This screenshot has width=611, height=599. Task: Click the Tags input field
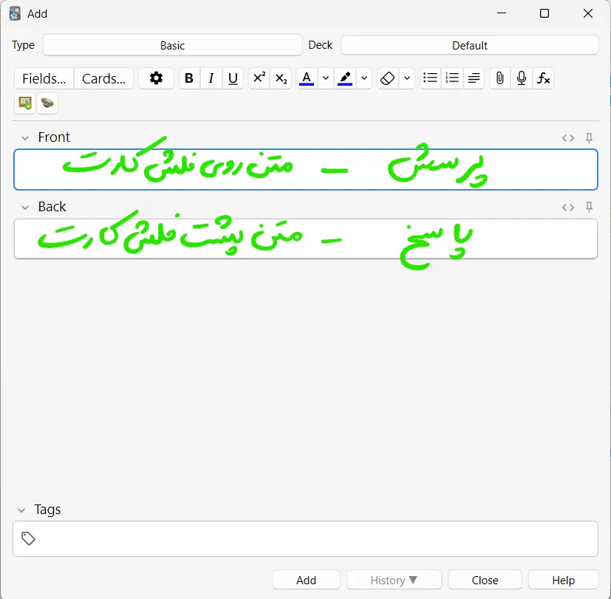pos(306,538)
